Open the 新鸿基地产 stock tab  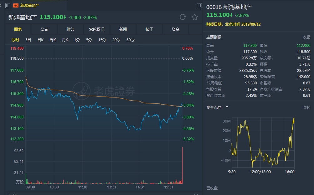(x=30, y=6)
